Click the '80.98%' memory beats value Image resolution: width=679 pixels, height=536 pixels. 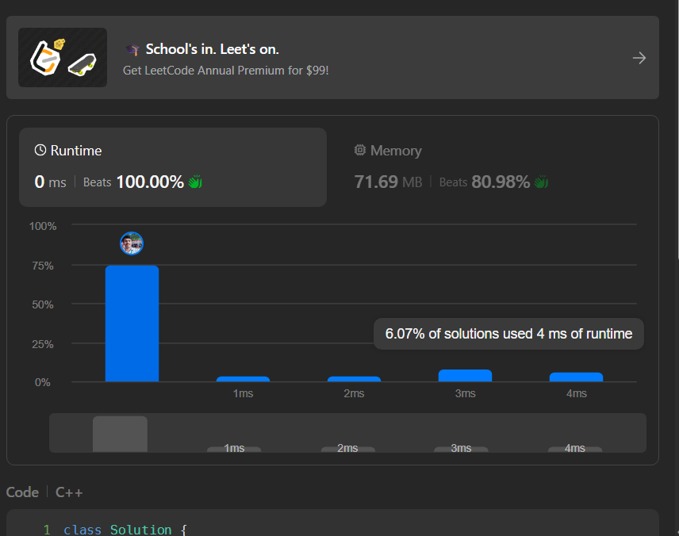(501, 182)
